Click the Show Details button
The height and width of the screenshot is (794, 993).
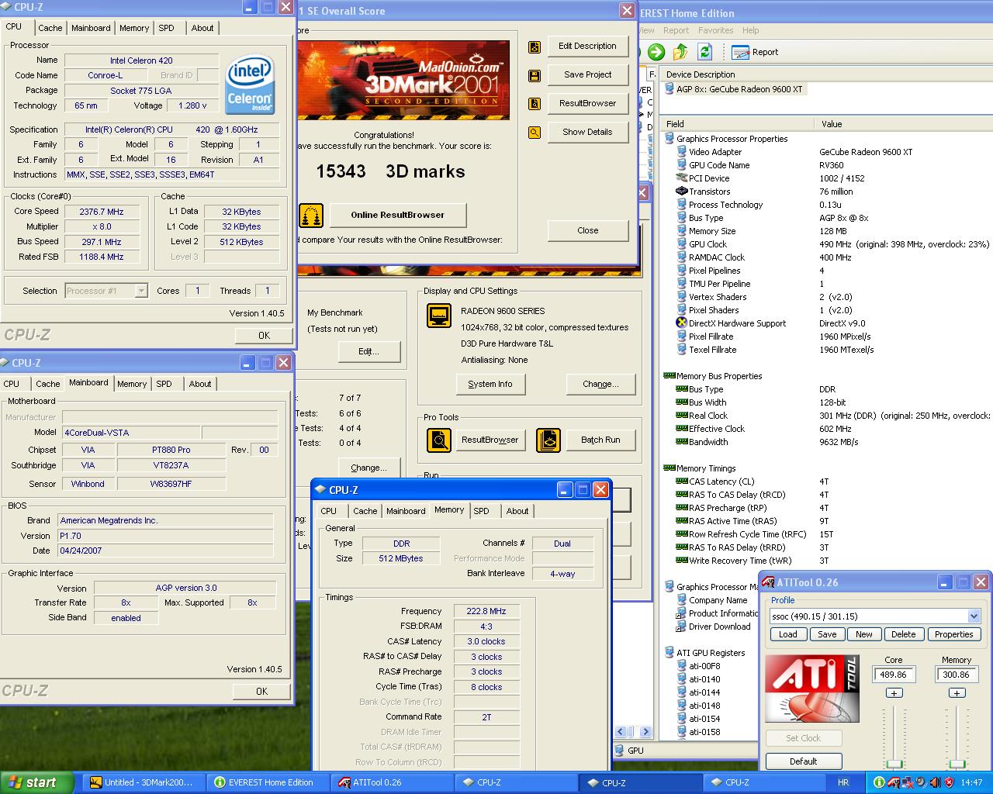tap(587, 133)
